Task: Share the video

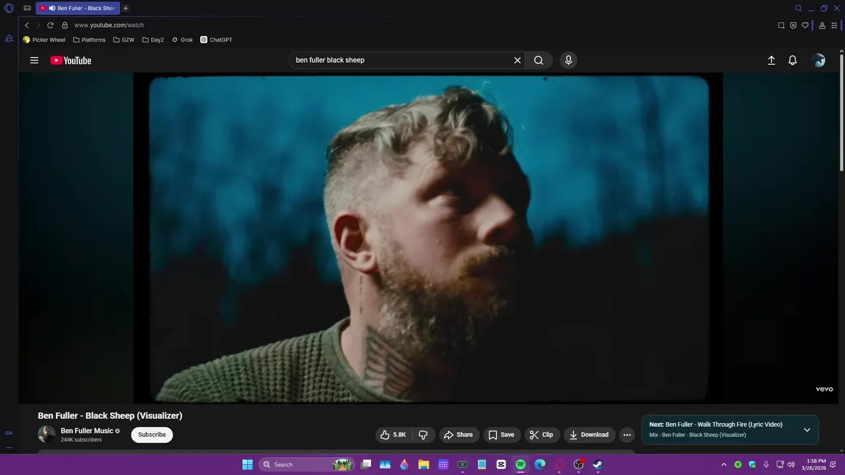Action: [458, 435]
